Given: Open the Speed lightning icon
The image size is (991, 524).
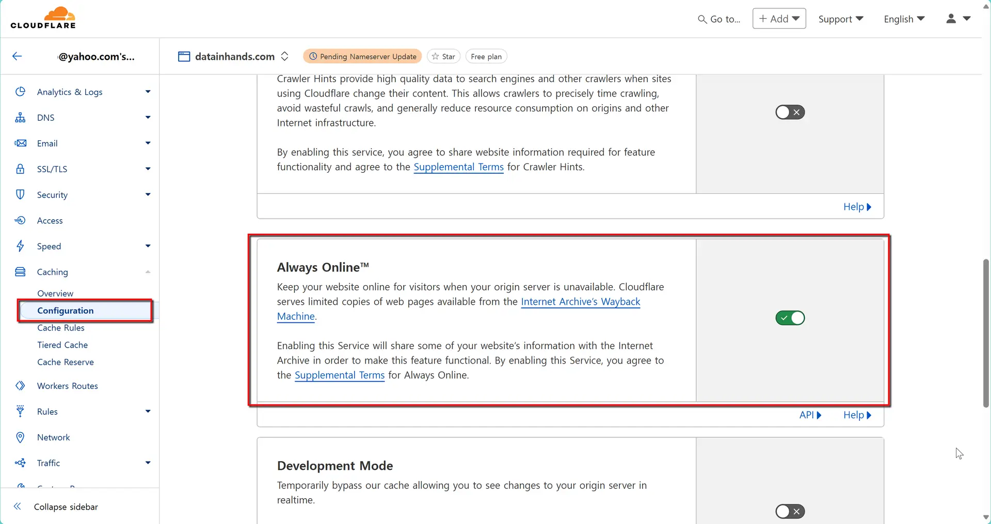Looking at the screenshot, I should point(20,246).
